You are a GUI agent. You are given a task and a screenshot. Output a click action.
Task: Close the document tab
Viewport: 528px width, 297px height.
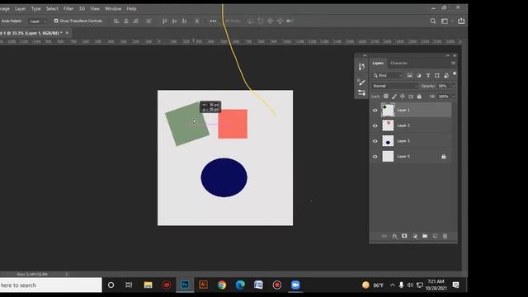pyautogui.click(x=67, y=33)
